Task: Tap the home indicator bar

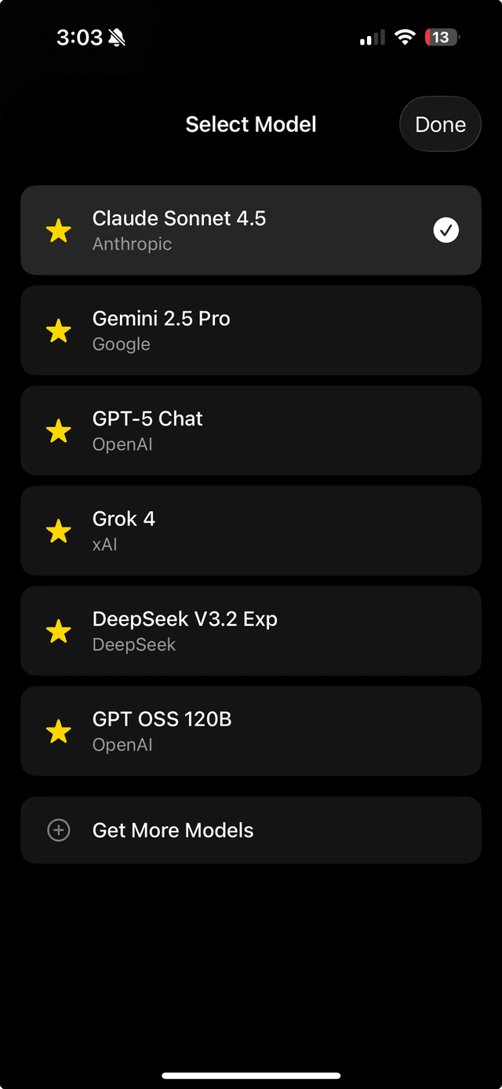Action: pyautogui.click(x=251, y=1075)
